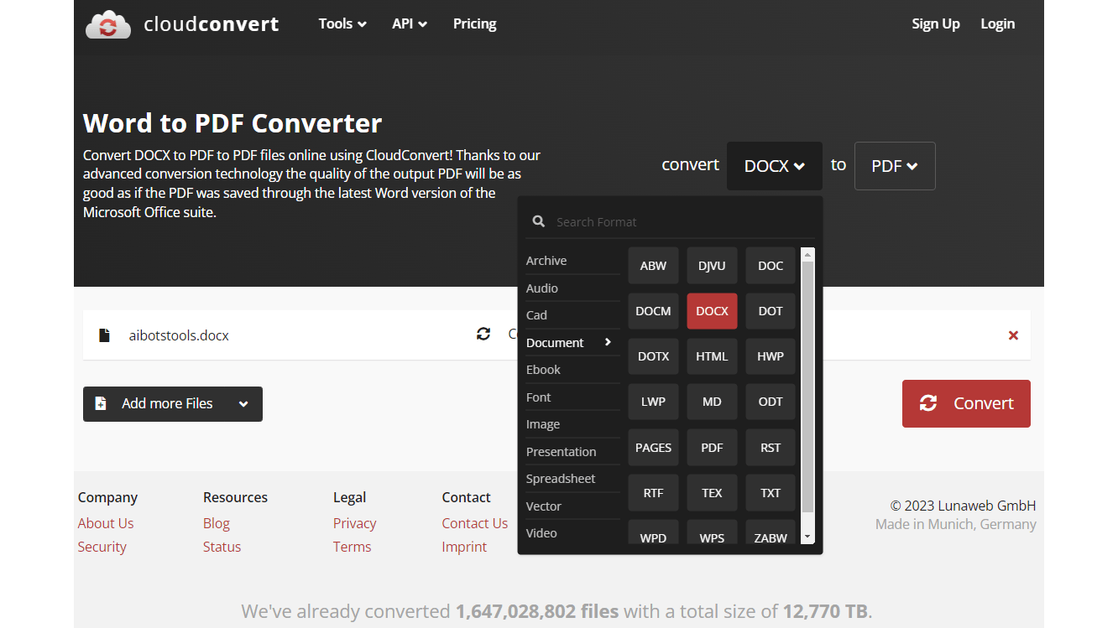
Task: Click the file icon next to aibotstools.docx
Action: (x=105, y=335)
